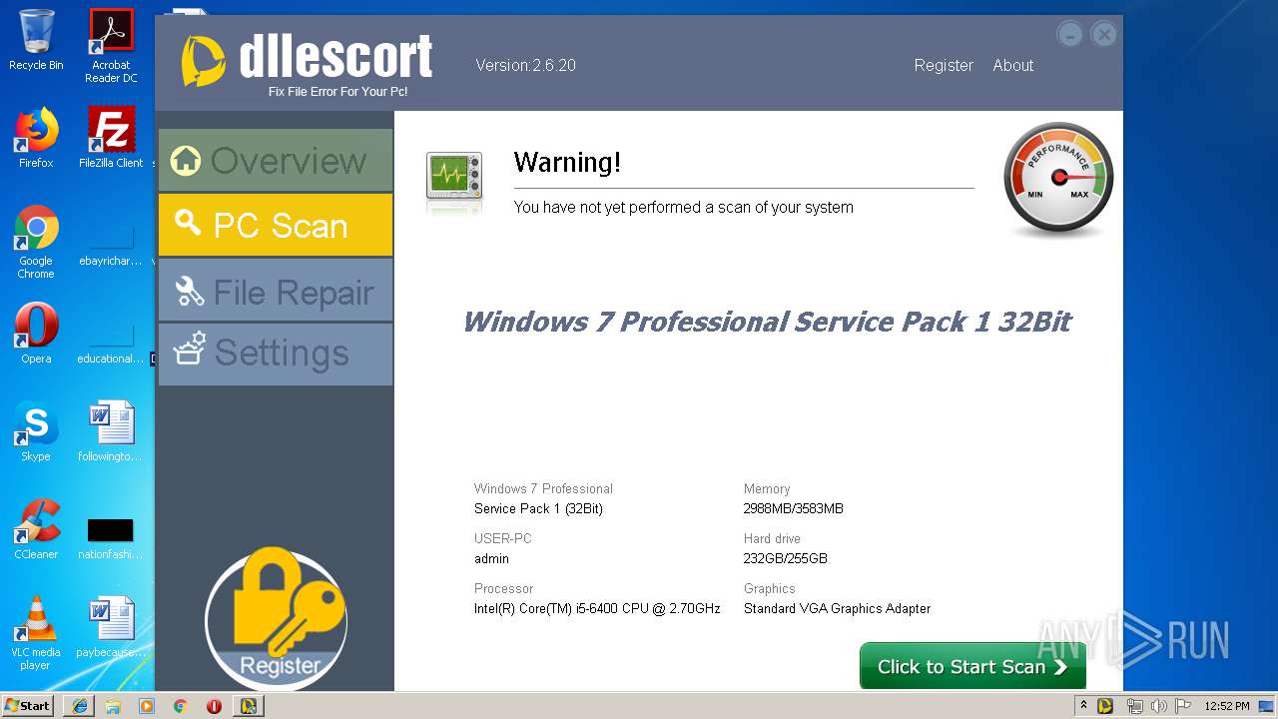Click the Warning! heading
Viewport: 1278px width, 719px height.
567,162
